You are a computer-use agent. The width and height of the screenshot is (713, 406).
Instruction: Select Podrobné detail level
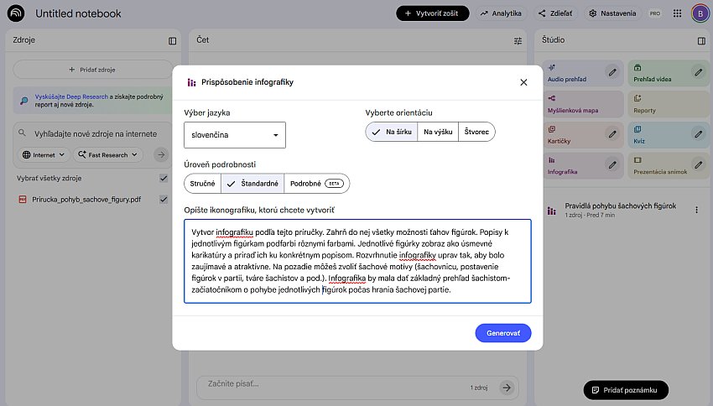[316, 183]
